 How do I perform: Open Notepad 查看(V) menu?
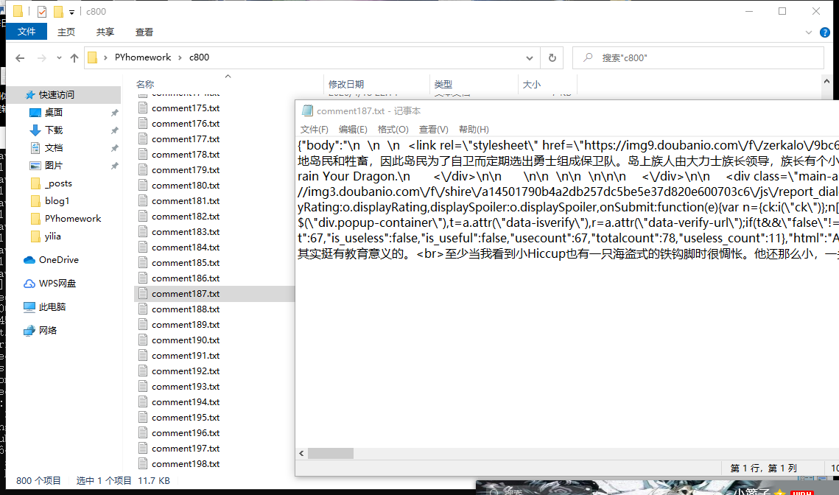pyautogui.click(x=433, y=130)
